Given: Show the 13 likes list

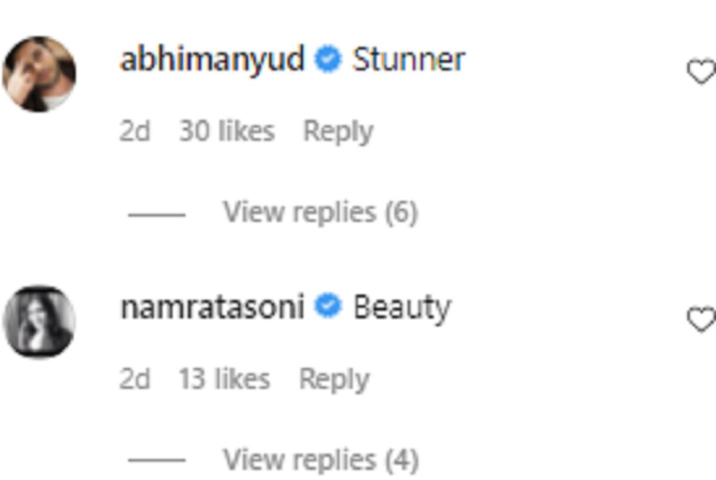Looking at the screenshot, I should 224,379.
